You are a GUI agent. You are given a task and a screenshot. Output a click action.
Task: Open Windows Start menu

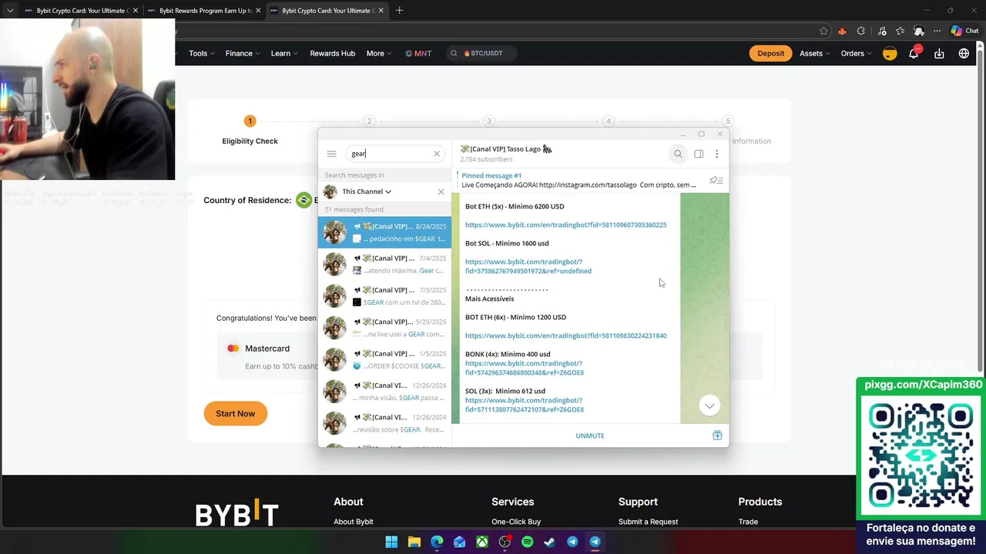coord(391,542)
